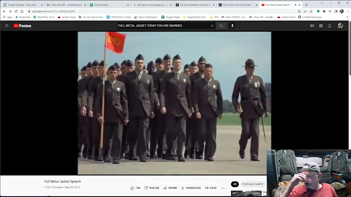Open the tab search chevron

click(x=322, y=3)
